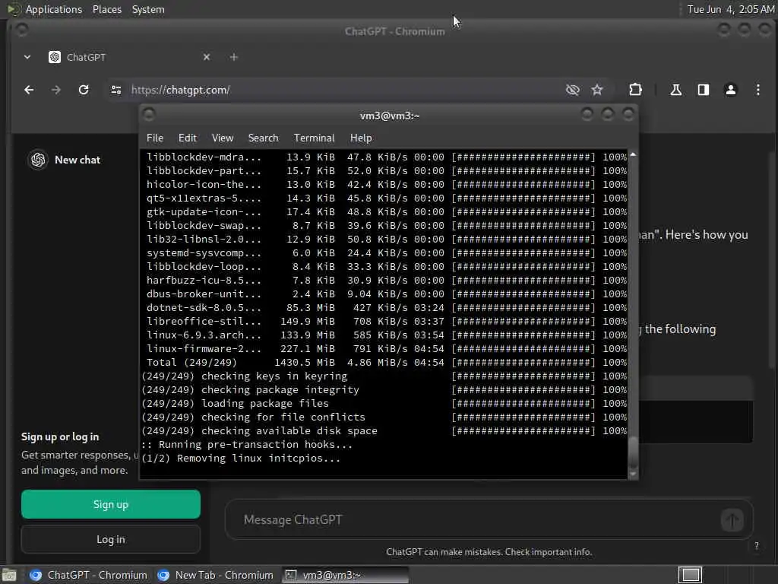
Task: Click the green Sign up button
Action: coord(111,504)
